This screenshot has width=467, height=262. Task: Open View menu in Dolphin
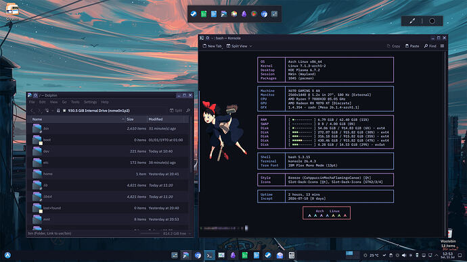click(53, 102)
